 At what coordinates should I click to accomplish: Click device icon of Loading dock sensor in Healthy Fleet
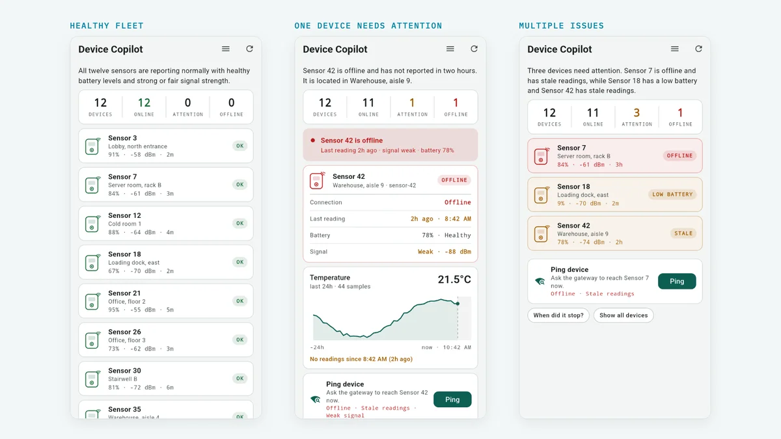coord(92,262)
